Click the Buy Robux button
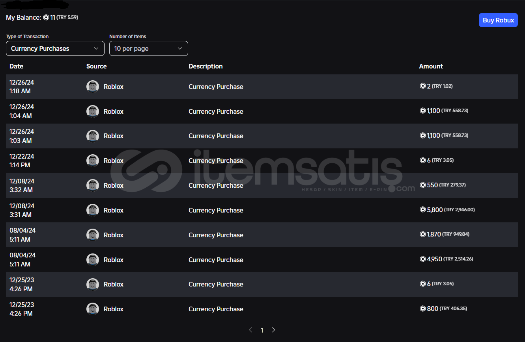This screenshot has width=525, height=342. click(498, 20)
